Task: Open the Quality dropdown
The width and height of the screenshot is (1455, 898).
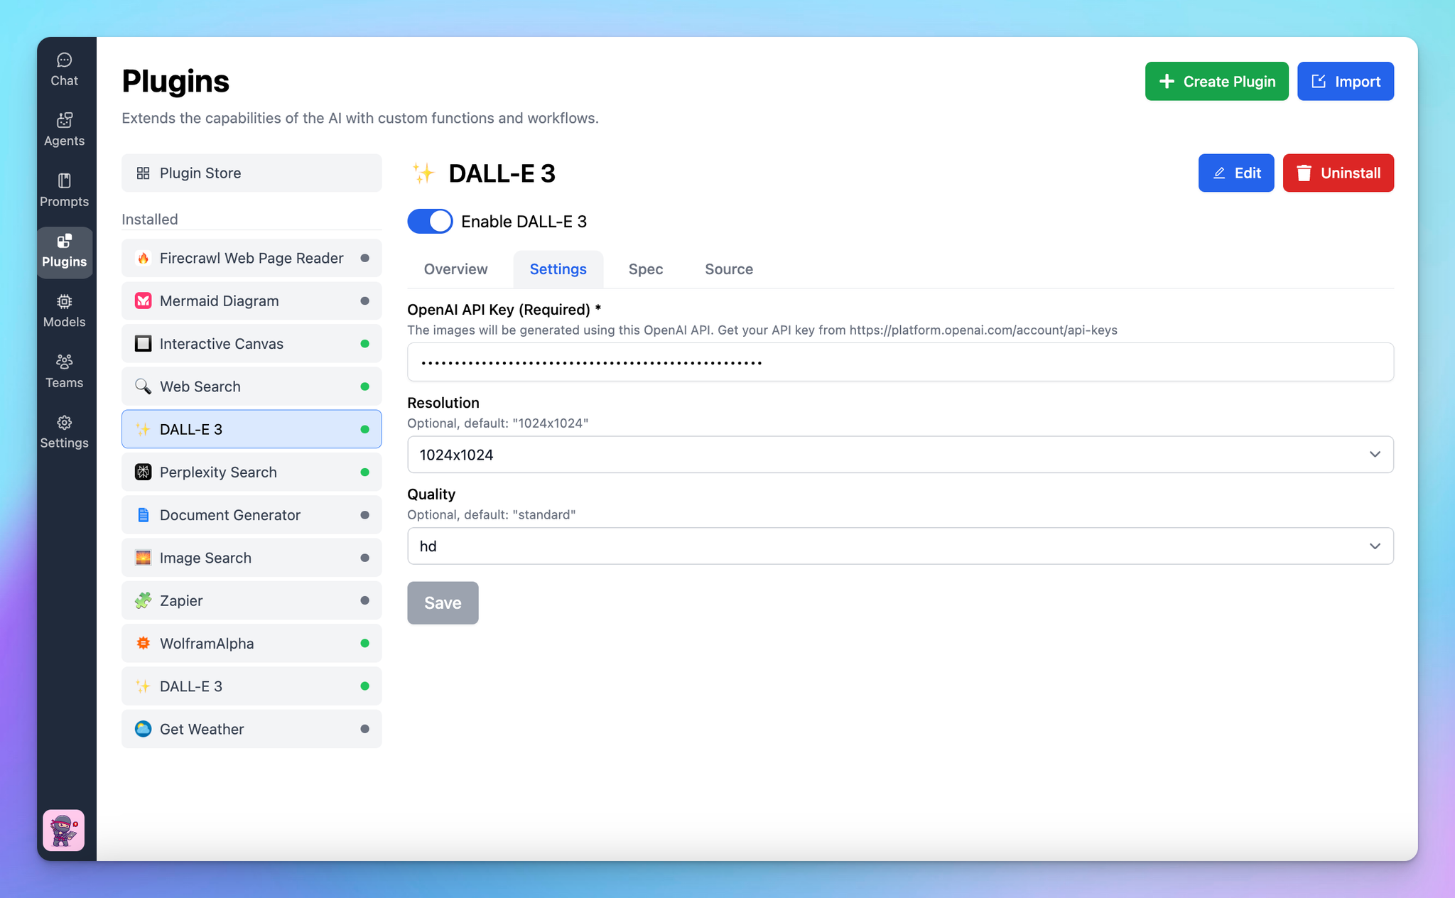Action: coord(900,546)
